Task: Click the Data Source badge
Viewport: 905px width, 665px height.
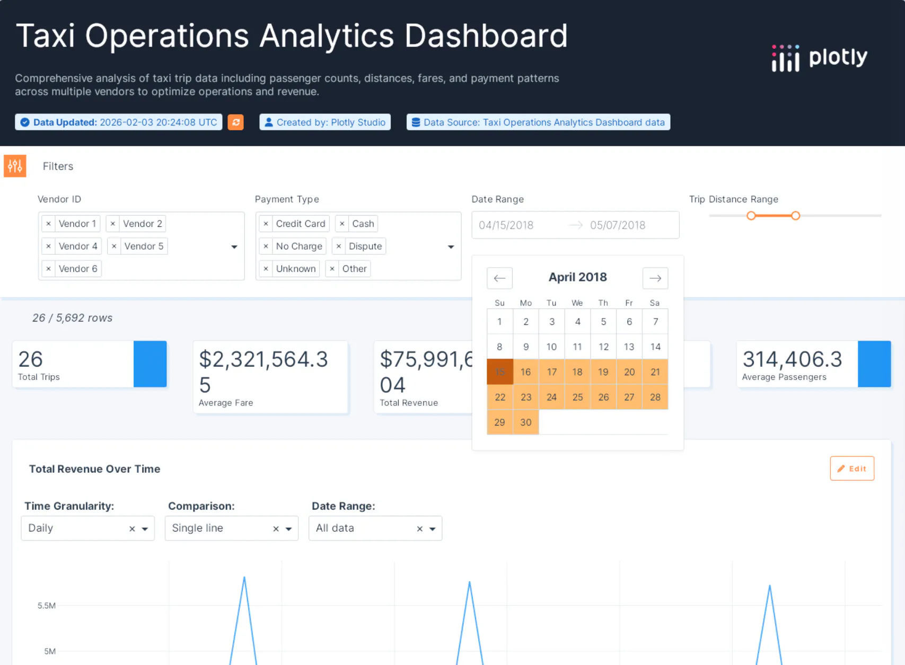Action: tap(538, 122)
